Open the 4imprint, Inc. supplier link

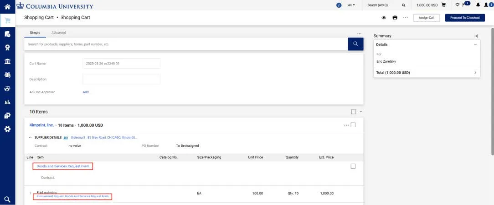pyautogui.click(x=41, y=125)
